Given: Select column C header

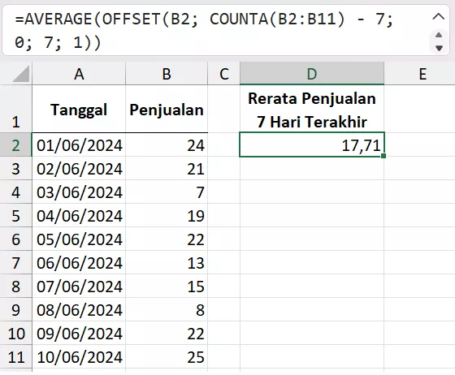Looking at the screenshot, I should pyautogui.click(x=223, y=74).
